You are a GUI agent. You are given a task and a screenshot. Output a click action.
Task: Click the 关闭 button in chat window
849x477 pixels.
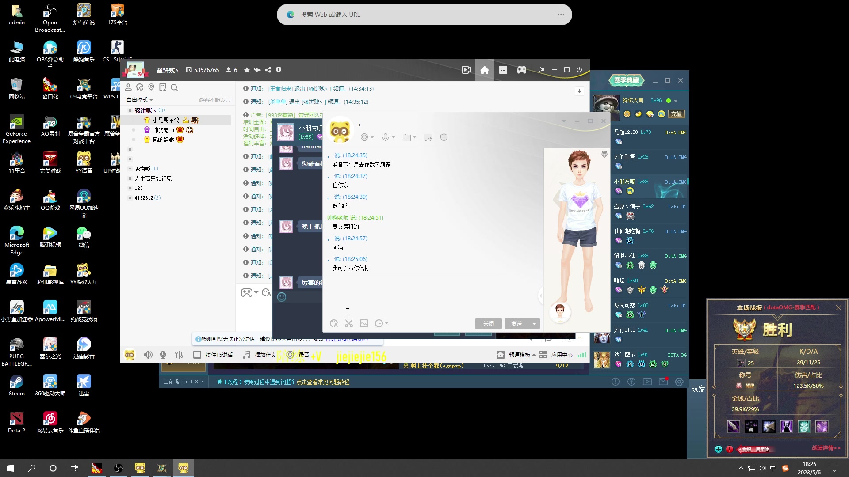pyautogui.click(x=488, y=324)
